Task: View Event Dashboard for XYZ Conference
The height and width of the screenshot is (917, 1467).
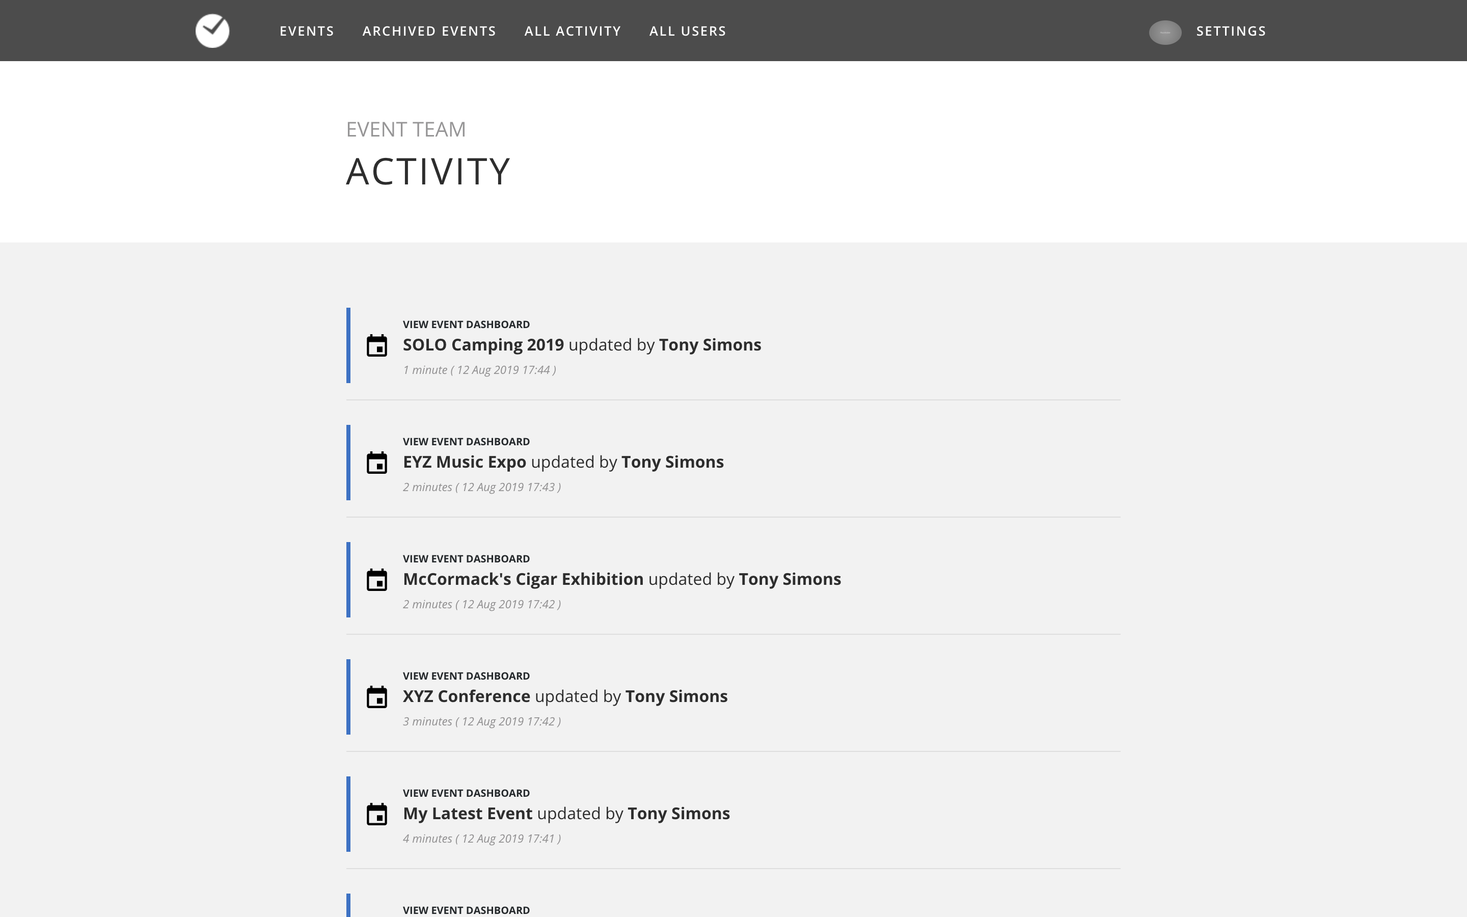Action: click(x=466, y=676)
